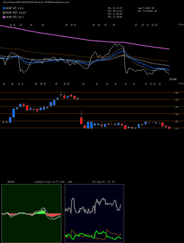
Task: Click the white DOW MT legend swatch
Action: tap(4, 13)
